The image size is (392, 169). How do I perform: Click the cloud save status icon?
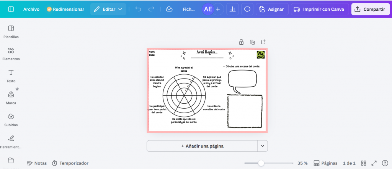(x=169, y=9)
